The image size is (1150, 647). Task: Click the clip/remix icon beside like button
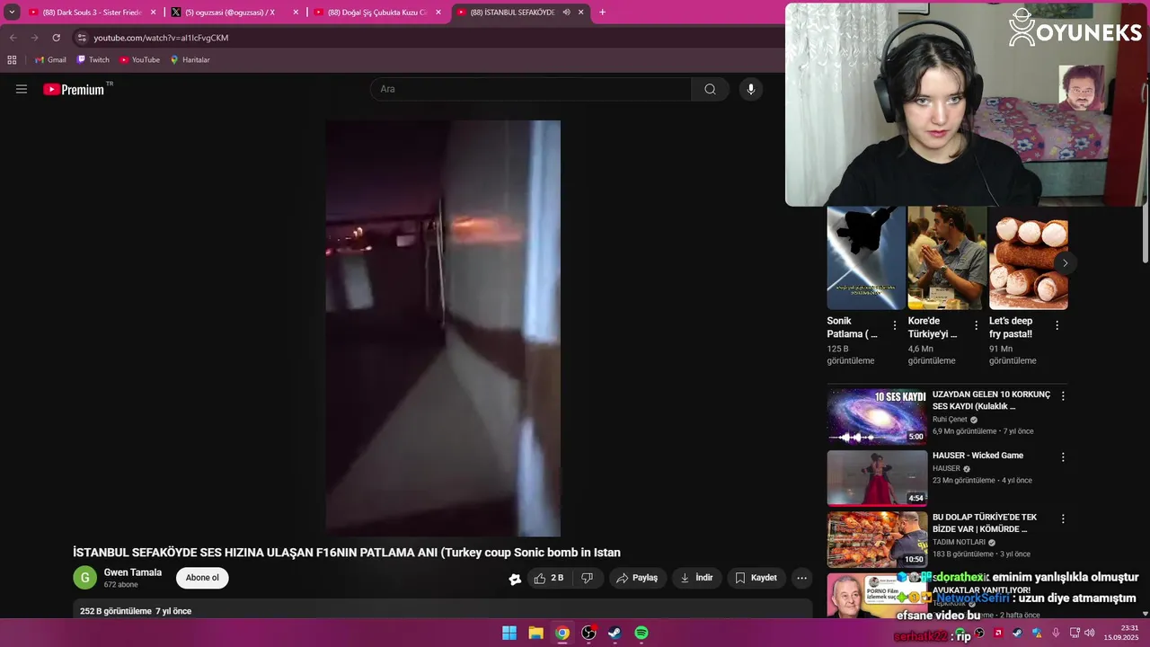515,579
